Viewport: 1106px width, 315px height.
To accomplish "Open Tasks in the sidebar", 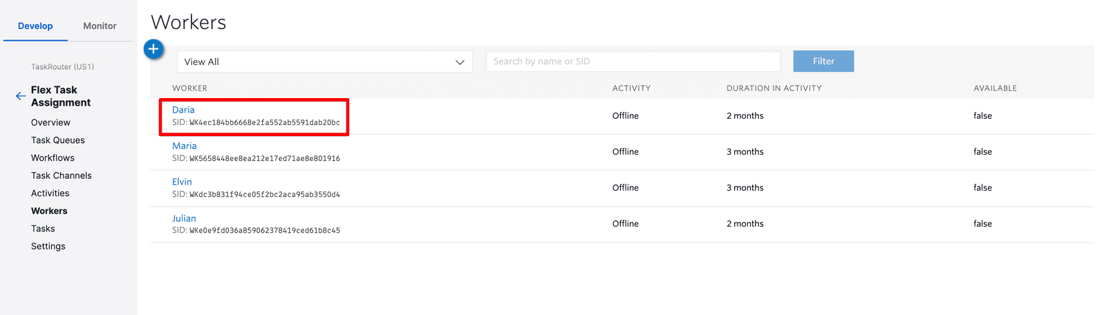I will coord(43,229).
